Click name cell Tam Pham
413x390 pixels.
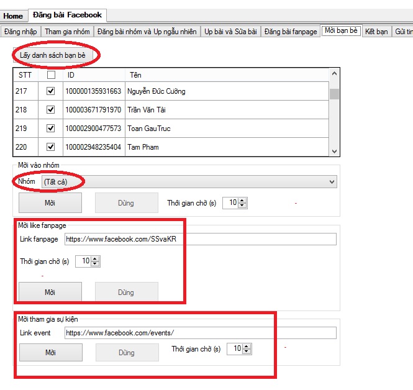tap(227, 147)
